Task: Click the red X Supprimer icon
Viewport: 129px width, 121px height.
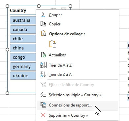Action: pos(43,115)
